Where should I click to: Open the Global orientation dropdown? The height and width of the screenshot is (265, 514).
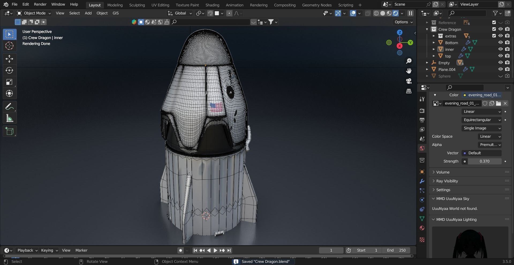(x=180, y=13)
